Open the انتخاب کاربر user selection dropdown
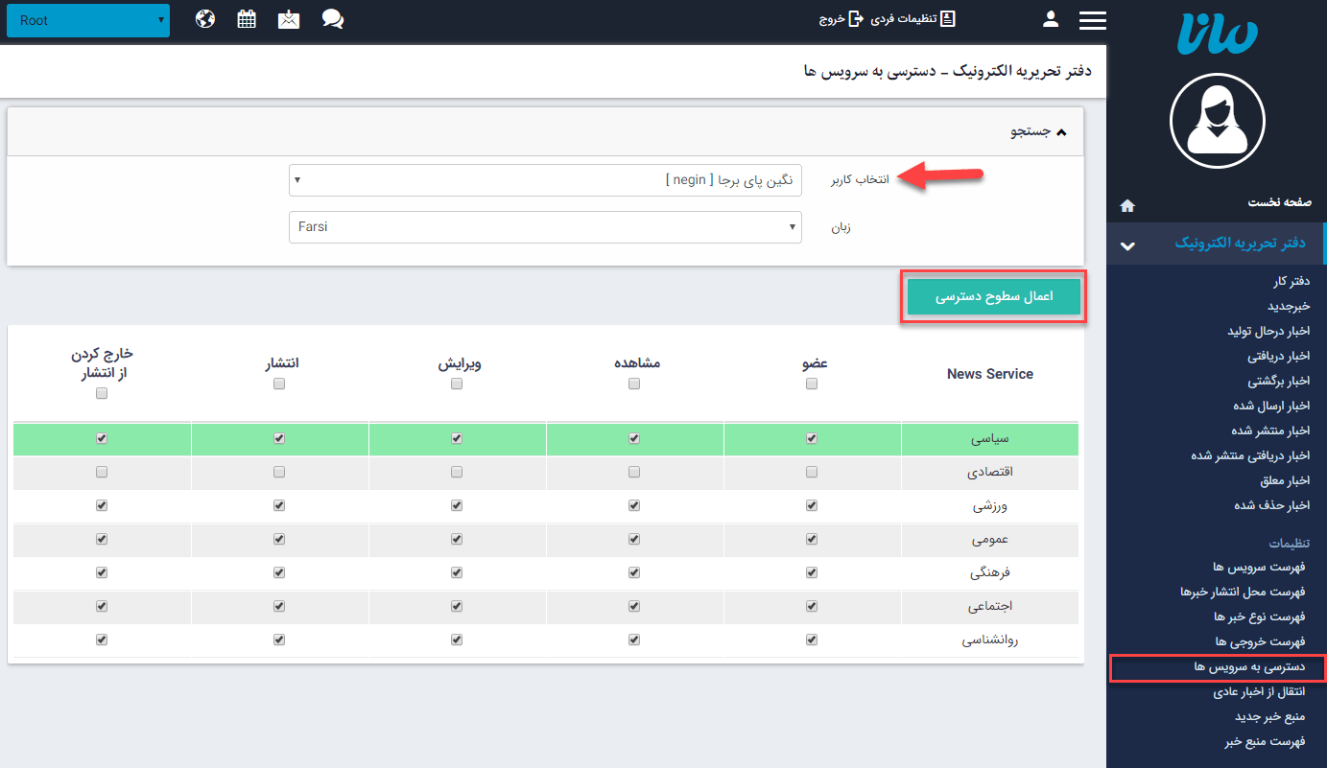The width and height of the screenshot is (1327, 768). click(x=546, y=179)
